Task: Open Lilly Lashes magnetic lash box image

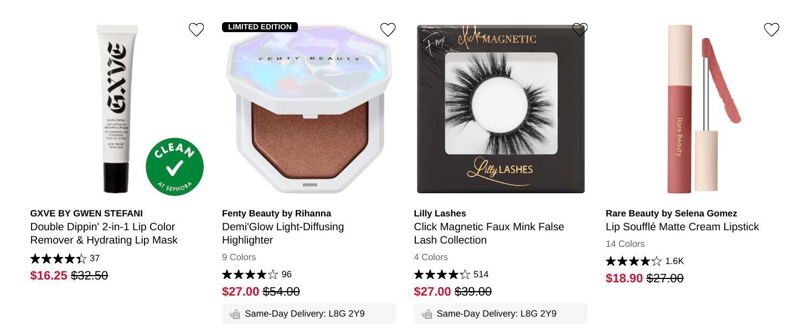Action: [501, 108]
